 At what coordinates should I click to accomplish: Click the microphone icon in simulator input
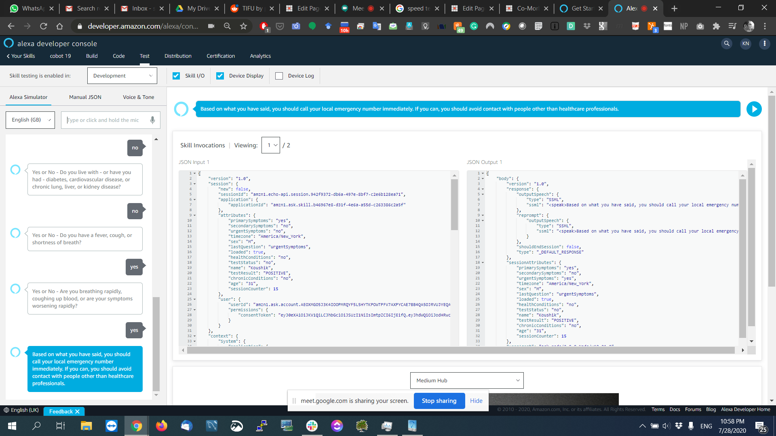coord(152,120)
